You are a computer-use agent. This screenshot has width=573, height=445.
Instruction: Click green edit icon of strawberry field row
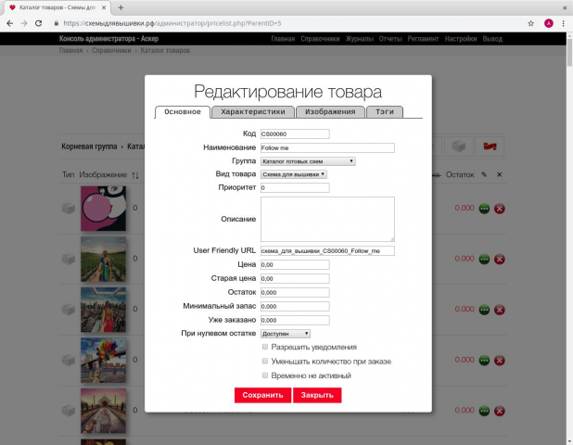click(484, 260)
